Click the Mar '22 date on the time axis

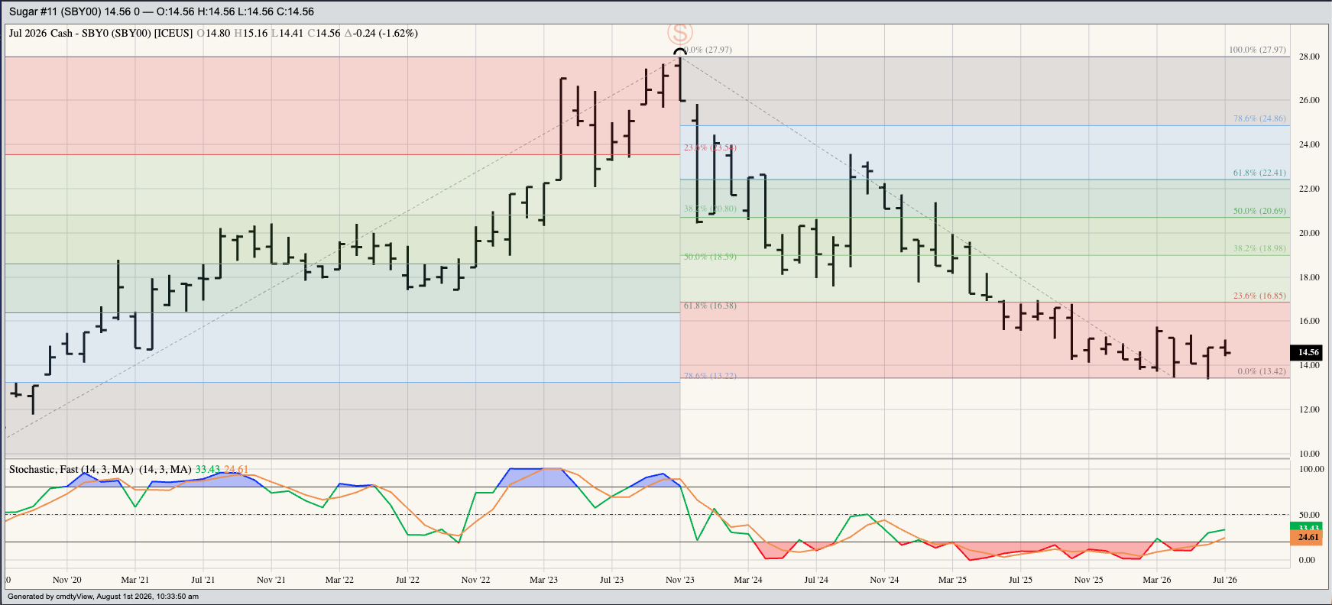[x=339, y=580]
